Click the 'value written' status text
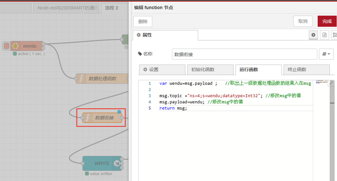337x181 pixels. 101,174
